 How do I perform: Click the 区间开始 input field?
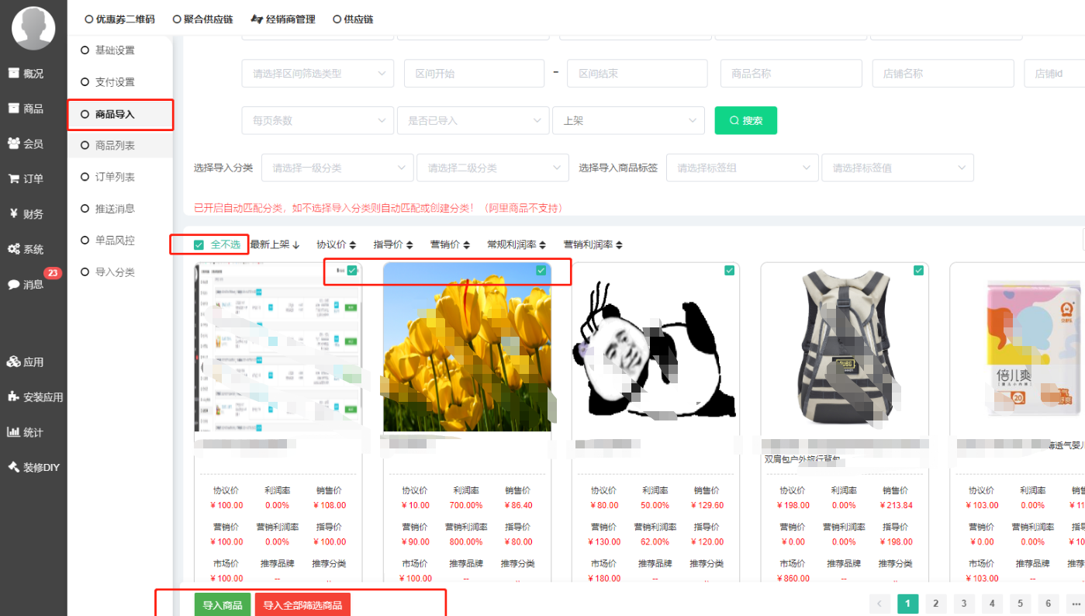click(x=475, y=74)
